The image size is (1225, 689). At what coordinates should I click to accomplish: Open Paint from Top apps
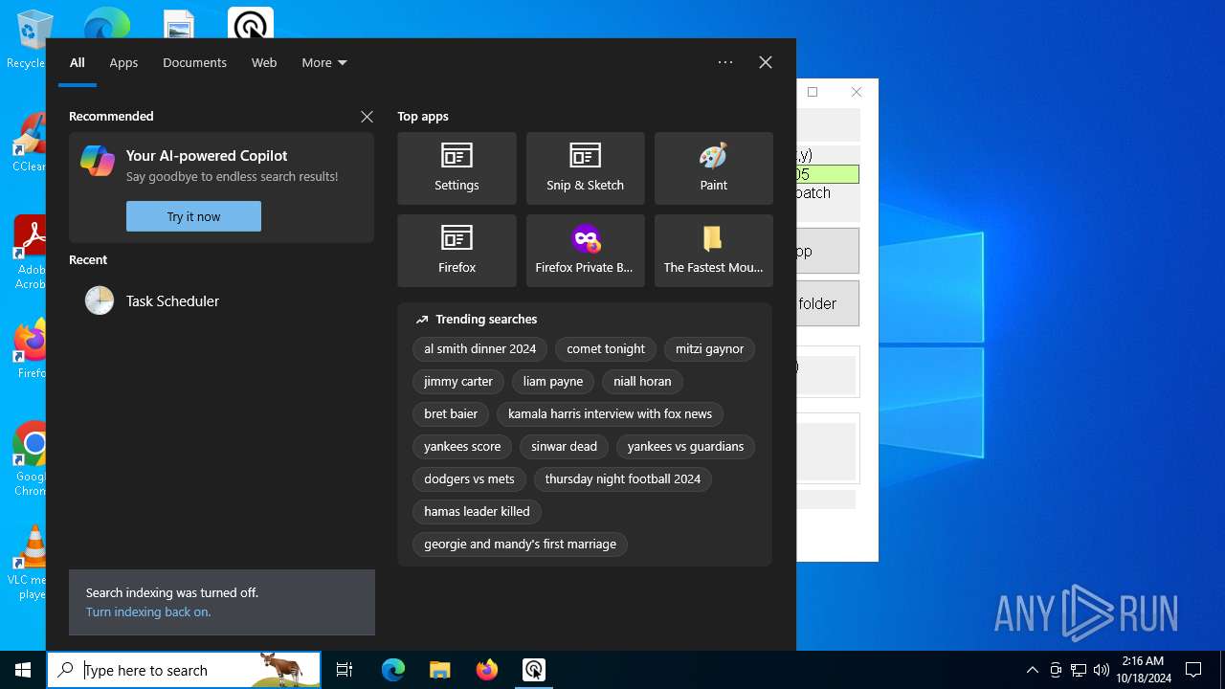[x=713, y=168]
